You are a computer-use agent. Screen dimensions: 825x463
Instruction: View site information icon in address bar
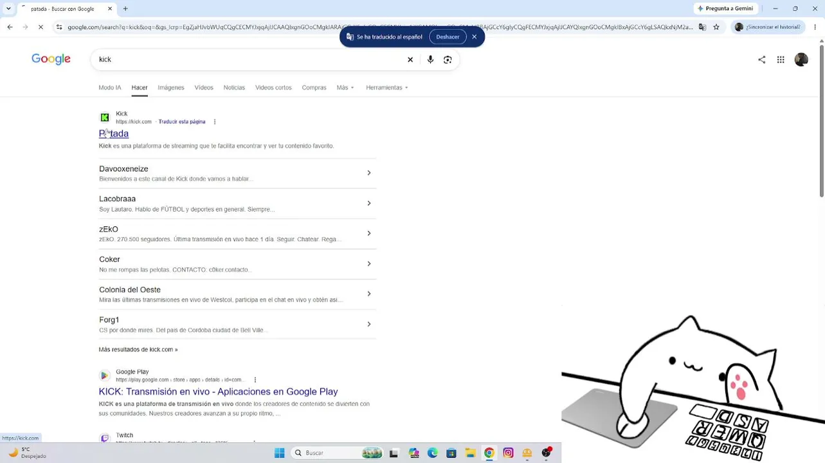tap(59, 27)
